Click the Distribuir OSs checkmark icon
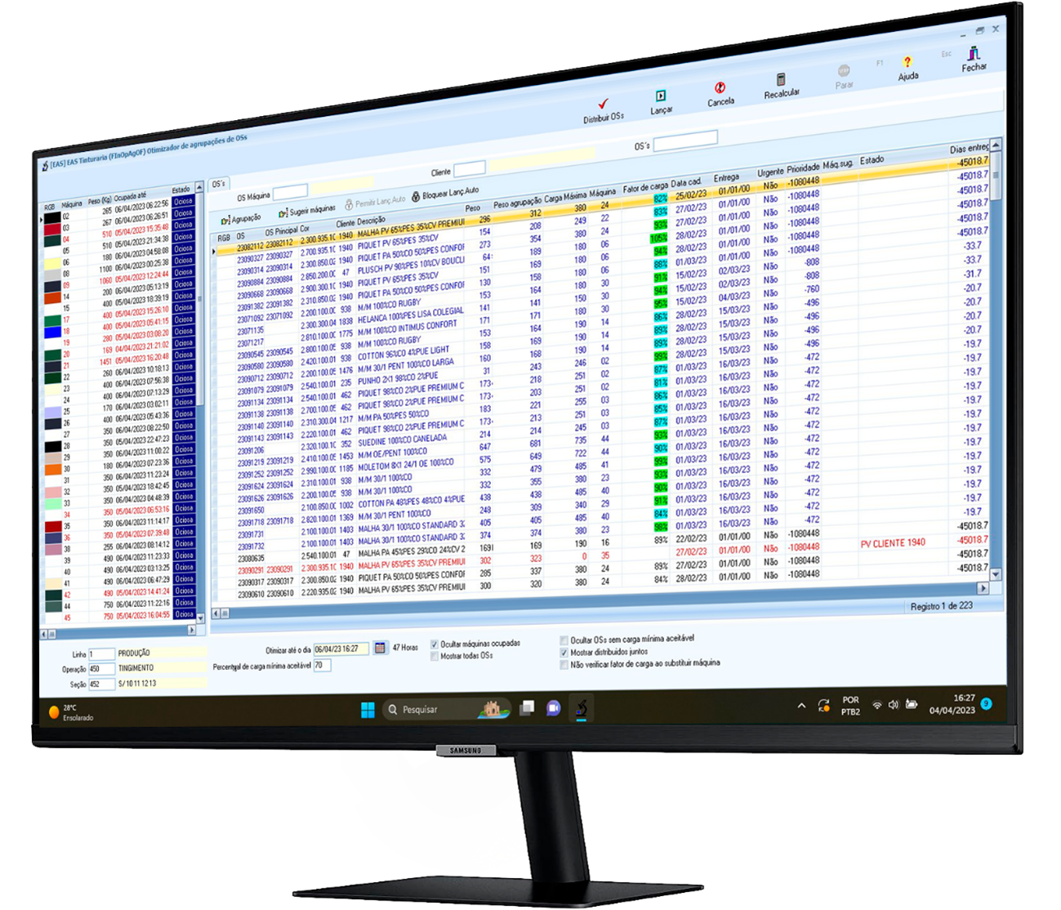This screenshot has width=1061, height=910. pyautogui.click(x=603, y=105)
